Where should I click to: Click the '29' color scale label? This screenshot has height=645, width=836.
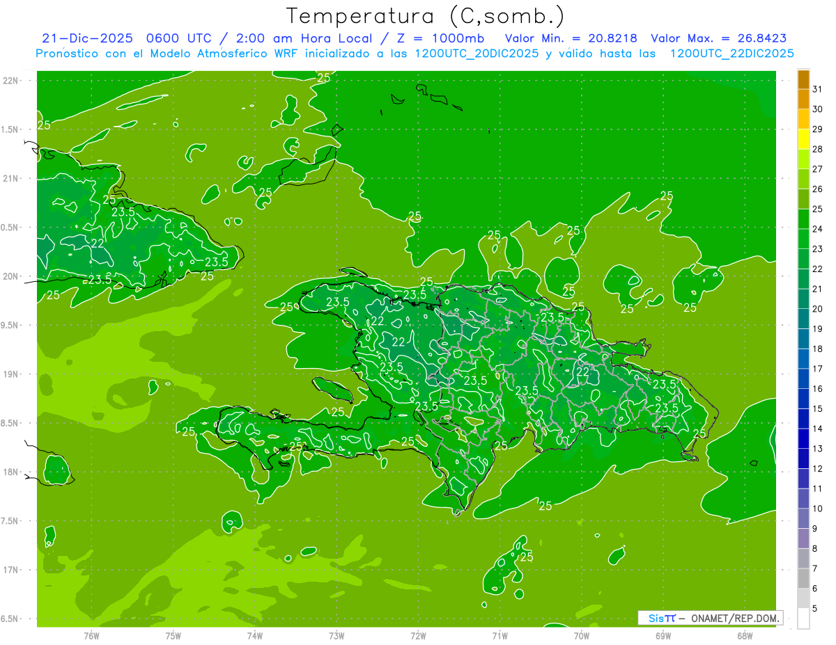coord(818,129)
